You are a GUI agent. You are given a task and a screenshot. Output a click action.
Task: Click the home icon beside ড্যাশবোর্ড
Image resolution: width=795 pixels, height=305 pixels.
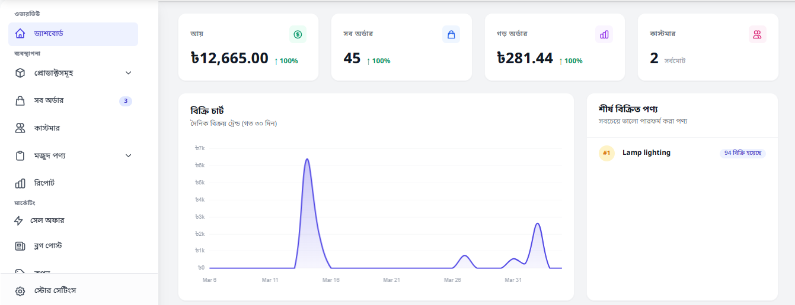pos(20,34)
